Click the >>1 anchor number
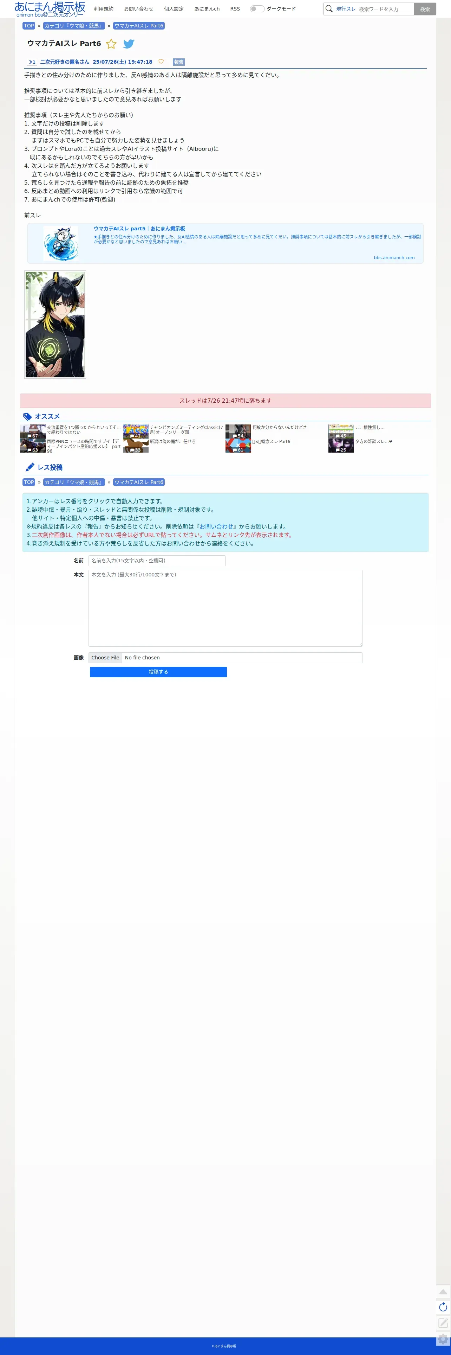Image resolution: width=451 pixels, height=1355 pixels. pos(32,62)
